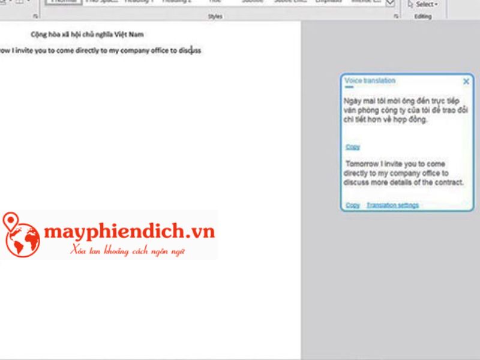Copy the English translation result

click(353, 205)
